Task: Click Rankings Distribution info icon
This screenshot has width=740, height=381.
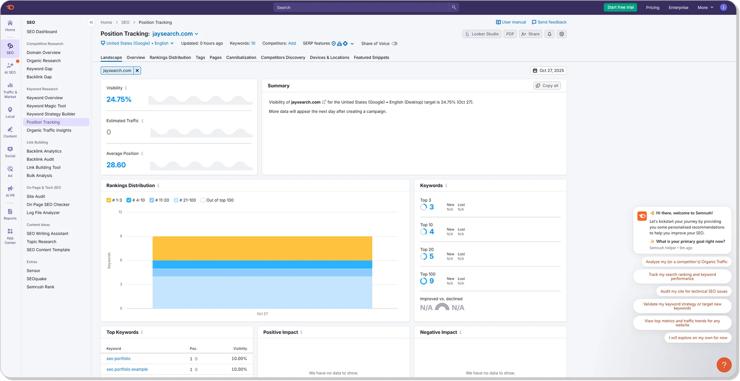Action: click(158, 185)
